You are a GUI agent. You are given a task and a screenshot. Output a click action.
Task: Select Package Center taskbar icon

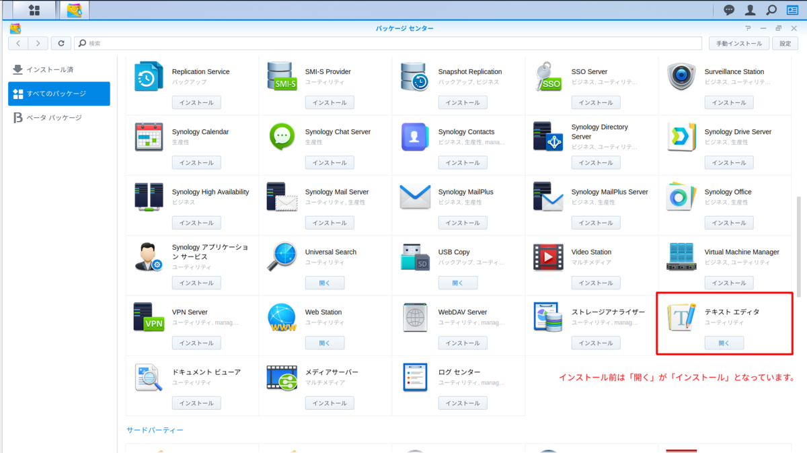pyautogui.click(x=74, y=10)
